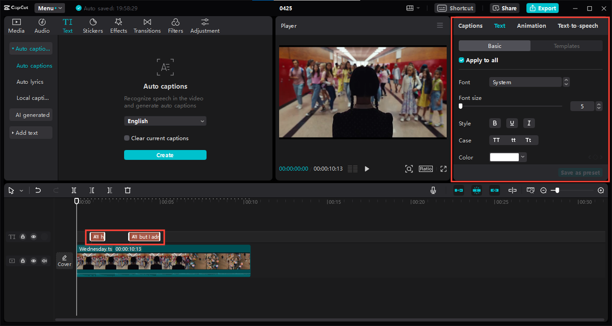Switch to the Captions tab

click(x=470, y=26)
